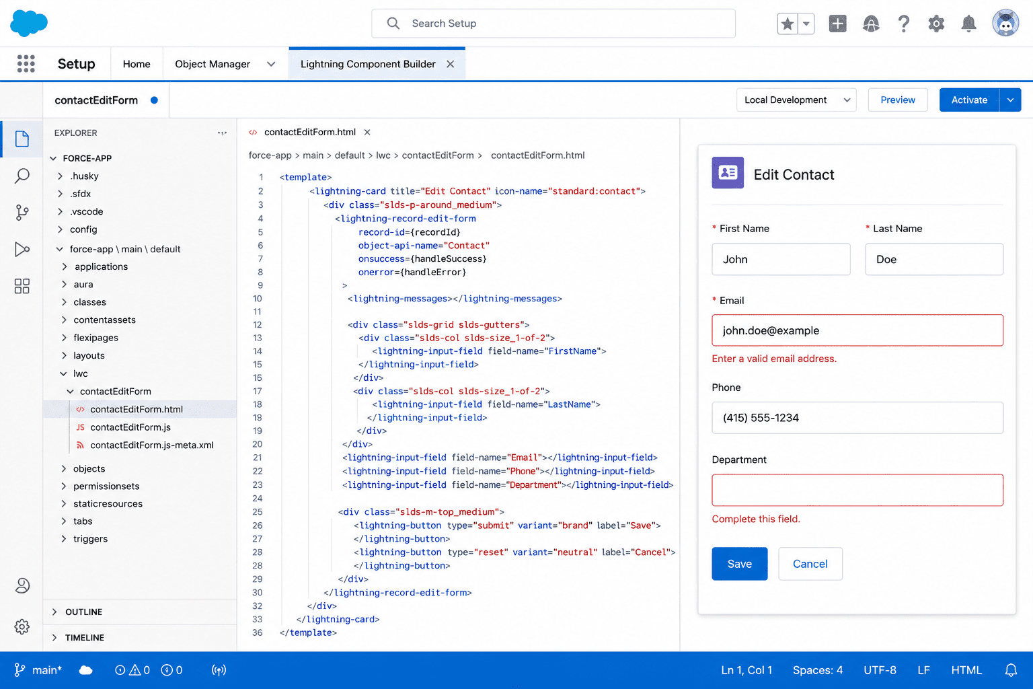This screenshot has width=1033, height=689.
Task: Open the Favorites list dropdown arrow
Action: click(806, 24)
